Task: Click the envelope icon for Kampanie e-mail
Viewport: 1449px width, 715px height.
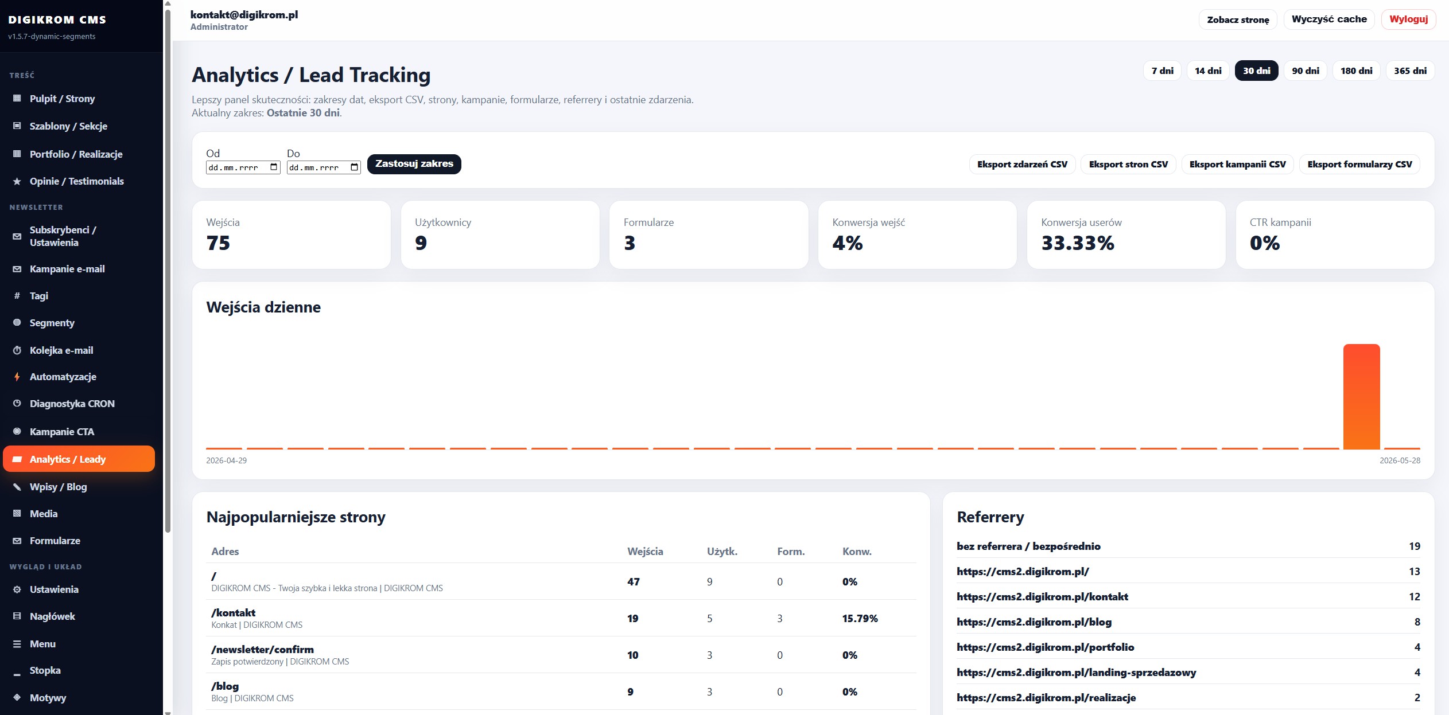Action: click(17, 269)
